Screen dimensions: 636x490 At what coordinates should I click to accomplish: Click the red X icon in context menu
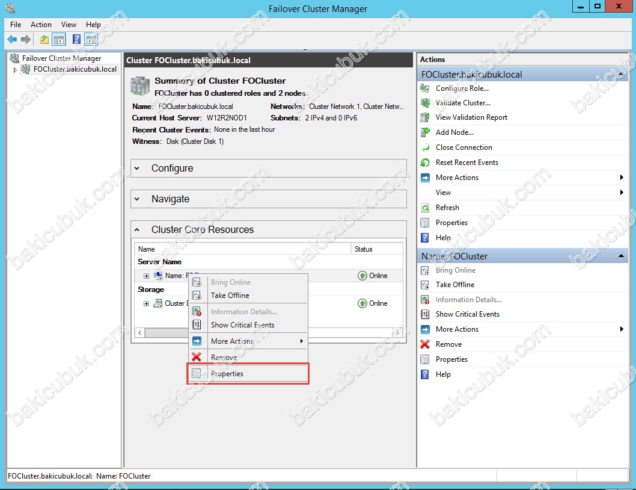click(x=197, y=357)
